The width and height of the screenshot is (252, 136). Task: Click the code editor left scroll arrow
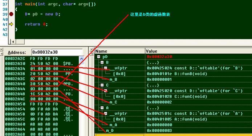coord(13,42)
